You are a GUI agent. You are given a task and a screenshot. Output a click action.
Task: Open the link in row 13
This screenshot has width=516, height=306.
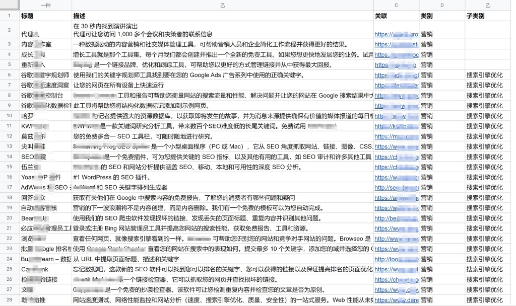point(396,146)
